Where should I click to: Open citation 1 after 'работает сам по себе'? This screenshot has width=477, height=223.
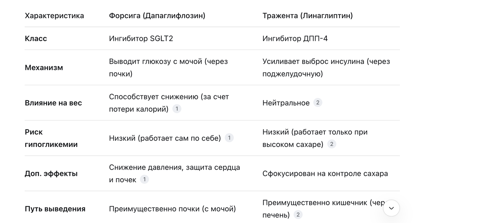click(229, 138)
